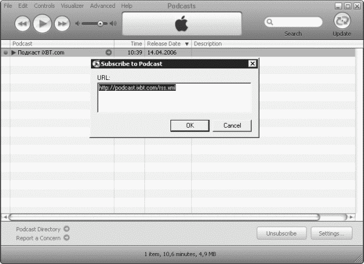Adjust the volume slider knob
364x264 pixels.
pos(100,24)
